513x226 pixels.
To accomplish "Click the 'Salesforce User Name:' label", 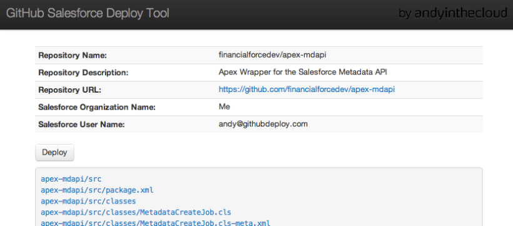I will point(82,125).
